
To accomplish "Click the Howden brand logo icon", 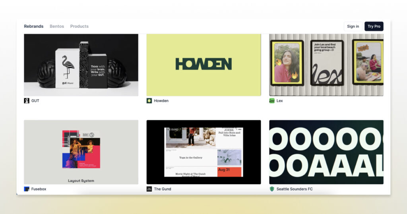I will tap(149, 101).
